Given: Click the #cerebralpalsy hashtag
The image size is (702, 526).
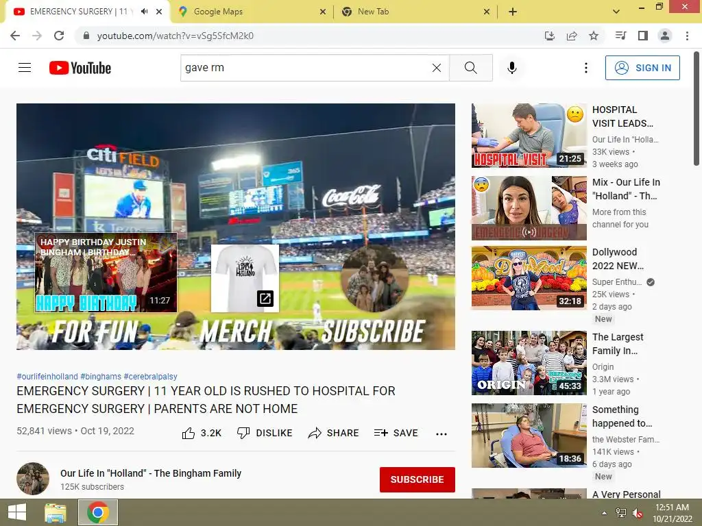Looking at the screenshot, I should coord(150,377).
